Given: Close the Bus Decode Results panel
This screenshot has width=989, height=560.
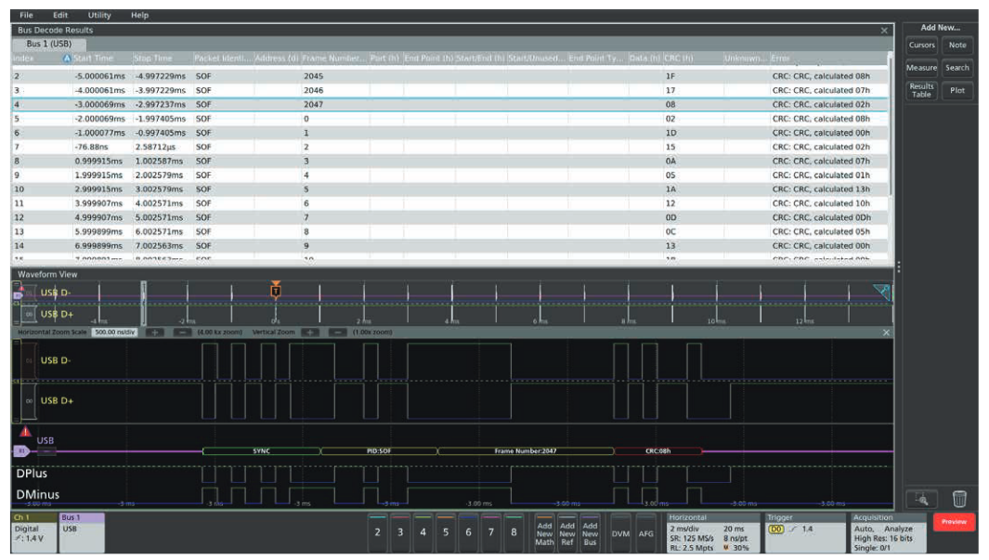Looking at the screenshot, I should coord(884,31).
